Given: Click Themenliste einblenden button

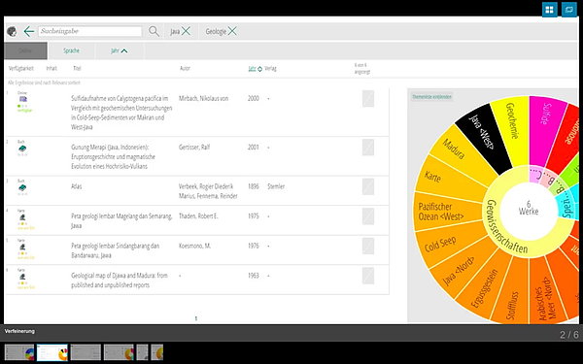Looking at the screenshot, I should click(431, 97).
